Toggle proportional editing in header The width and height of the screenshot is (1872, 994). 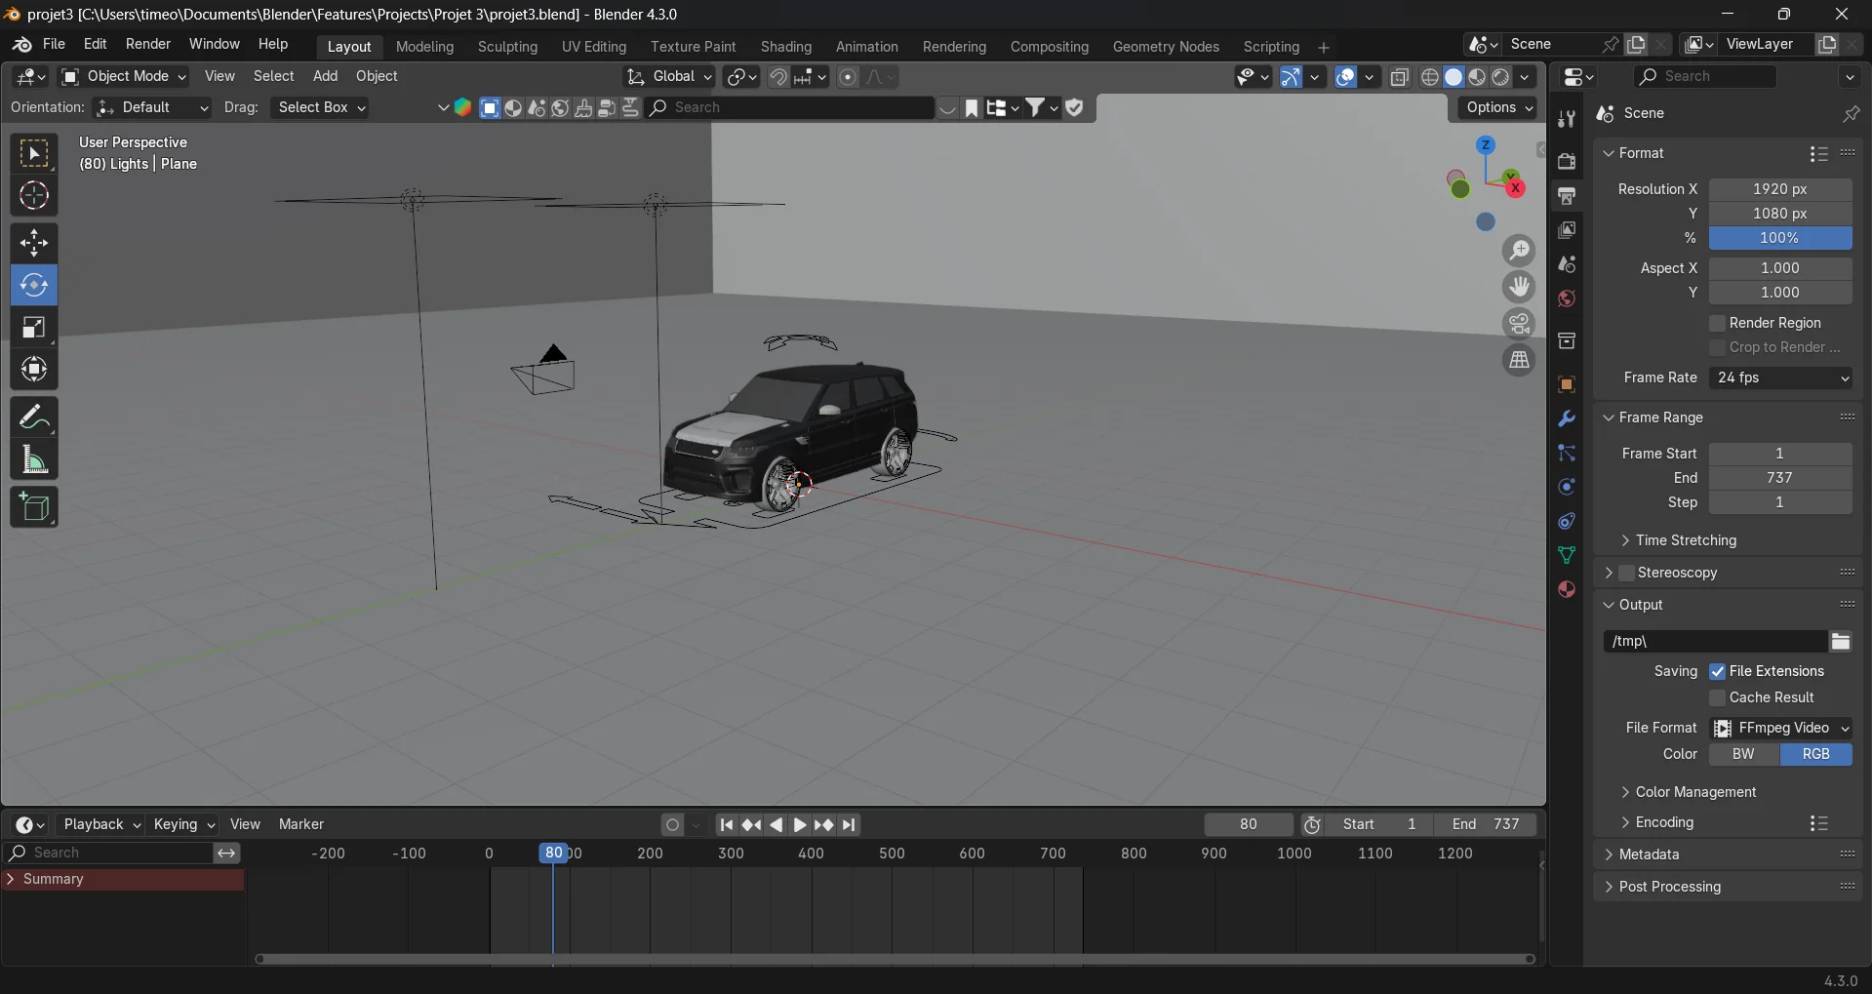coord(848,77)
